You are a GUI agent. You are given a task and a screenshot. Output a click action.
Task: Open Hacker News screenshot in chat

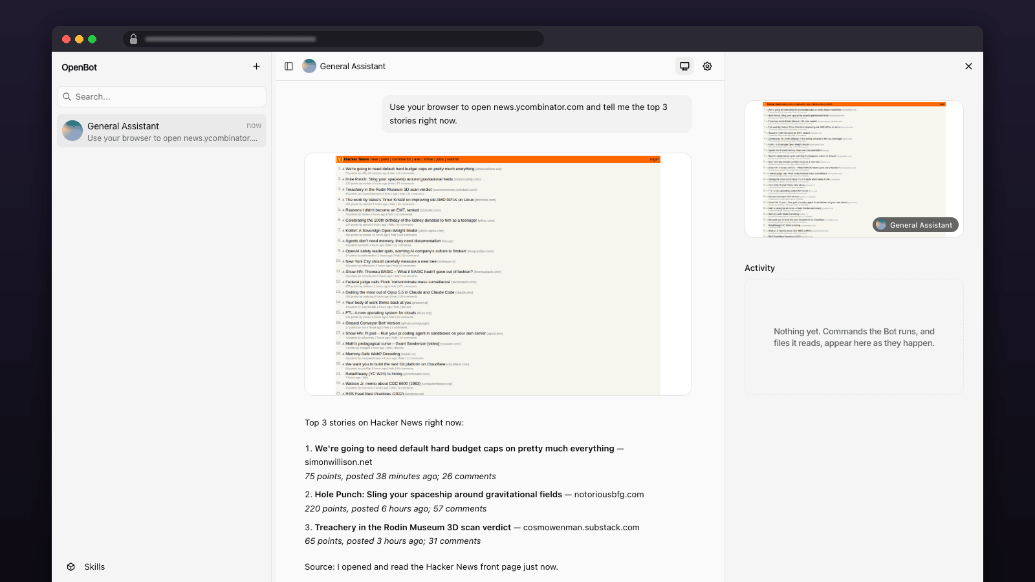coord(498,274)
